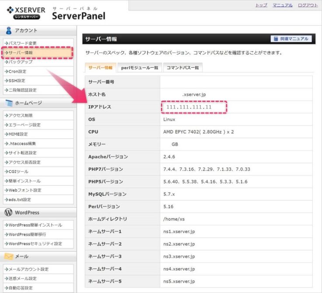Click the book icon on 関連マニュアル button
322x293 pixels.
(276, 38)
